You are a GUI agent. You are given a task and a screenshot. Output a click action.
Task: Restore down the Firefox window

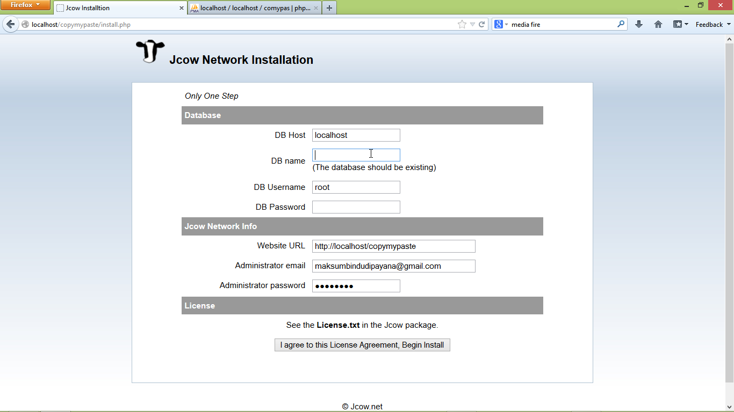coord(701,5)
